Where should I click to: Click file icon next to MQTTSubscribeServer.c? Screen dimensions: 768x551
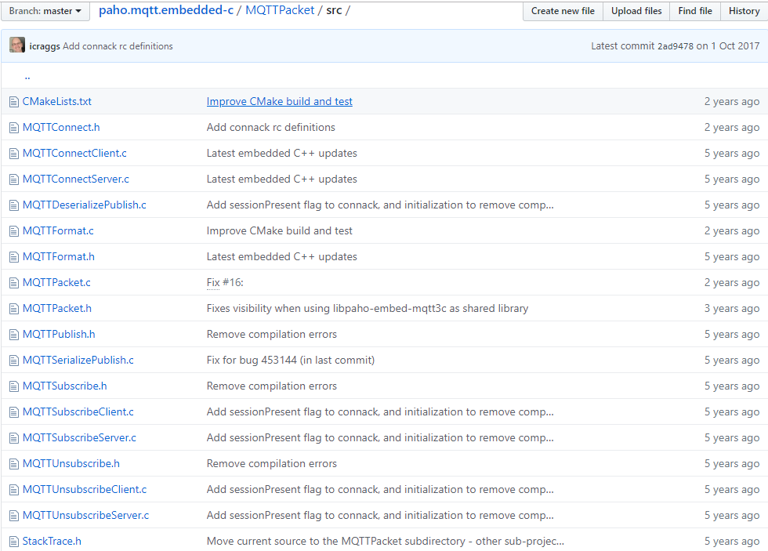point(14,438)
